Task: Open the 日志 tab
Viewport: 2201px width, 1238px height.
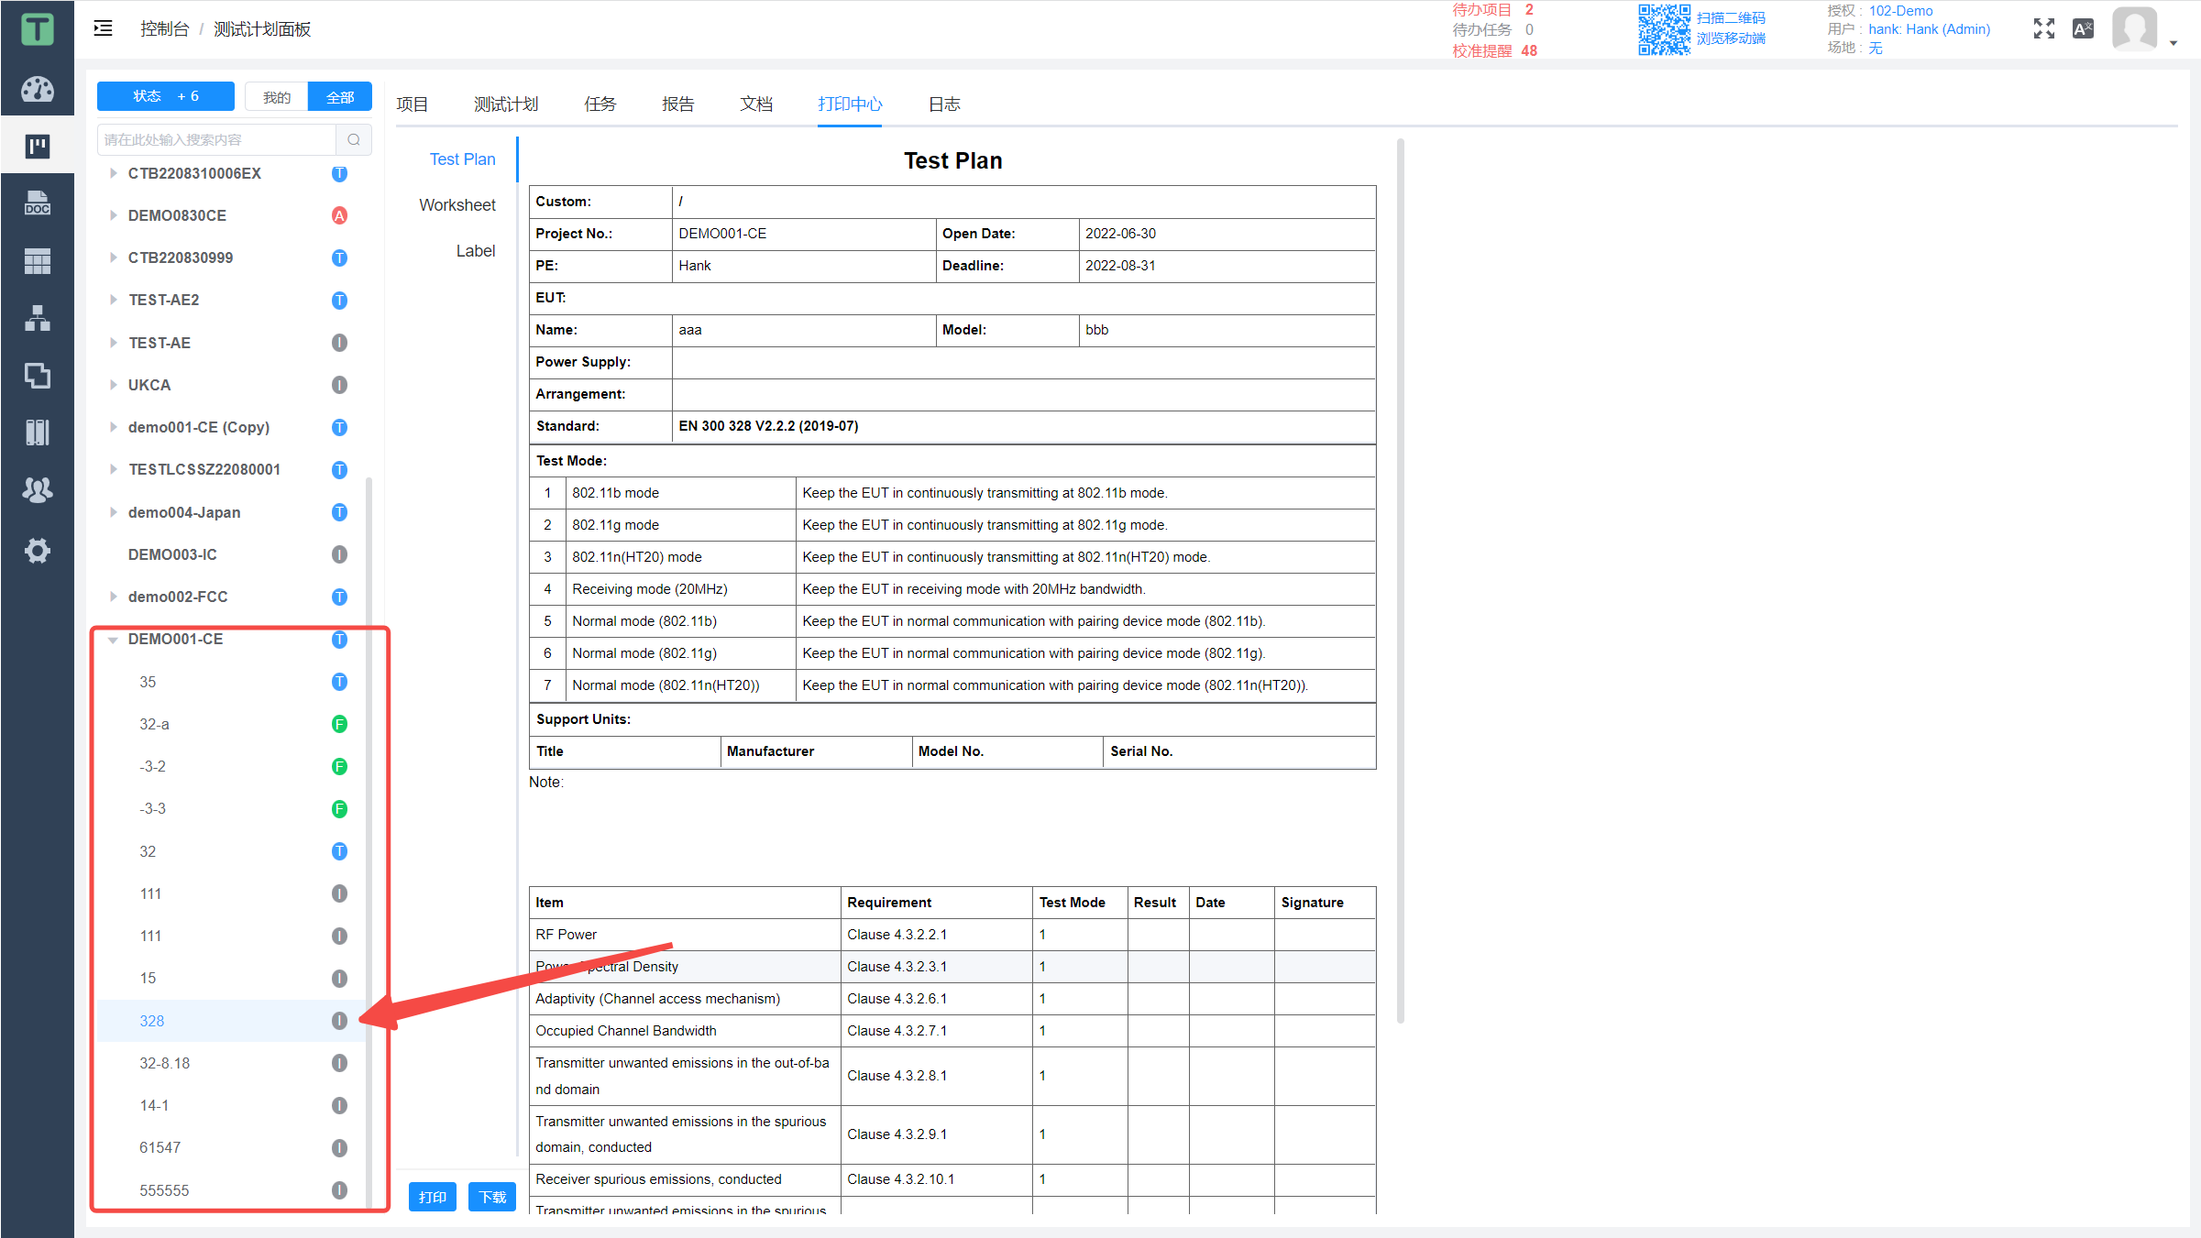Action: click(x=944, y=104)
